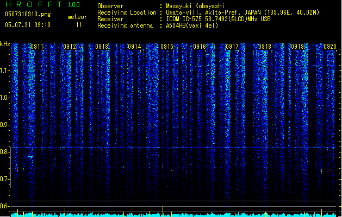The width and height of the screenshot is (342, 217).
Task: Click the 0912 time marker
Action: [70, 46]
